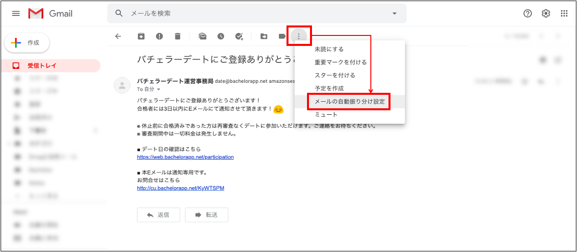Screen dimensions: 577x252
Task: Expand the search options dropdown arrow
Action: 394,13
